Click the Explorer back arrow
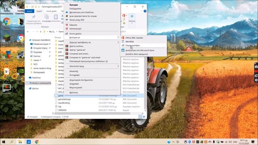 click(28, 31)
